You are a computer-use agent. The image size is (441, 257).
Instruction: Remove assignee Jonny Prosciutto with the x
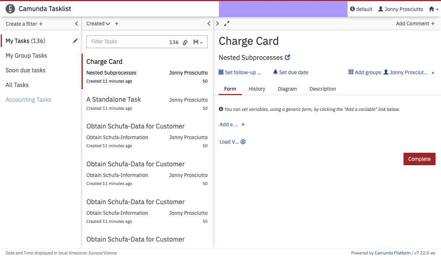click(433, 73)
